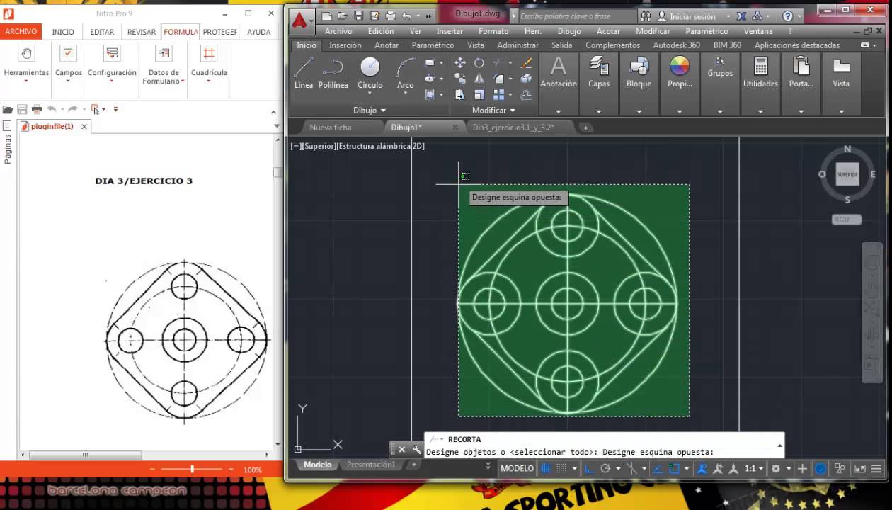Select the Arco tool
Viewport: 892px width, 510px height.
point(405,73)
